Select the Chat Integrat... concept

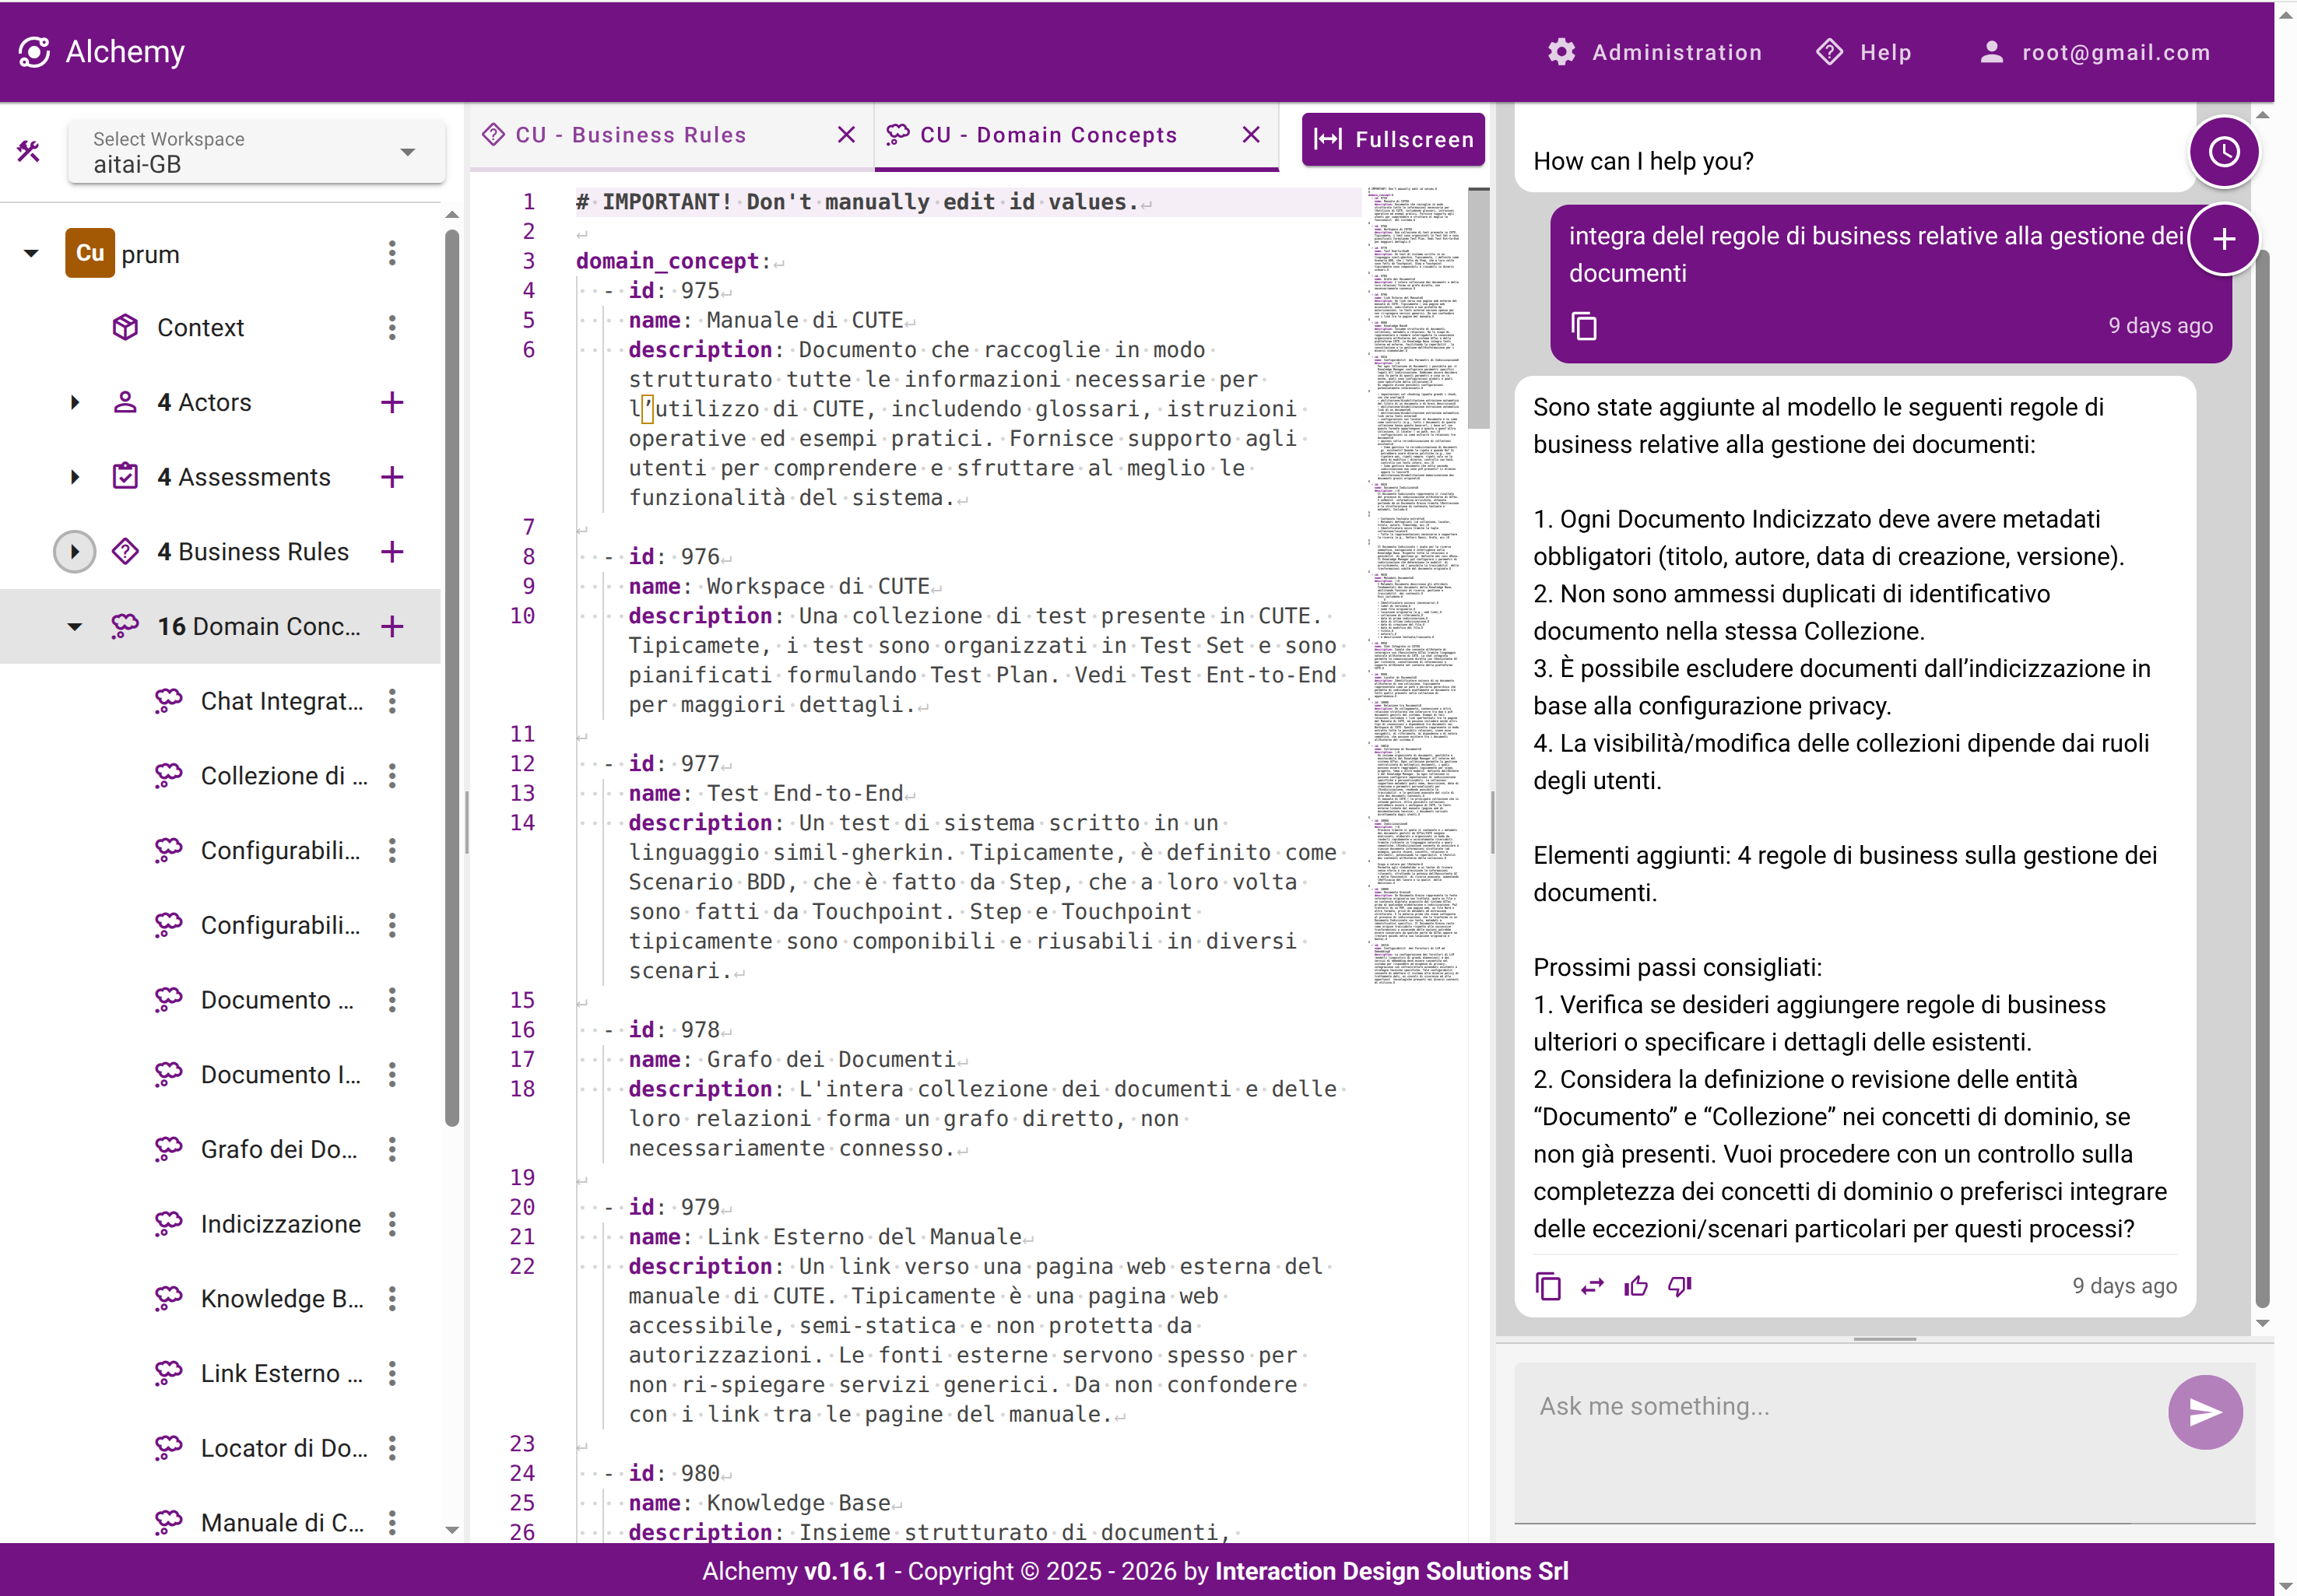click(281, 701)
